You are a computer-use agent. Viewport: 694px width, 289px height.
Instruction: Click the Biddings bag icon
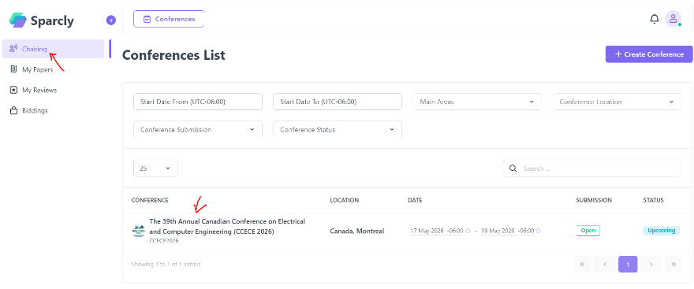click(13, 110)
